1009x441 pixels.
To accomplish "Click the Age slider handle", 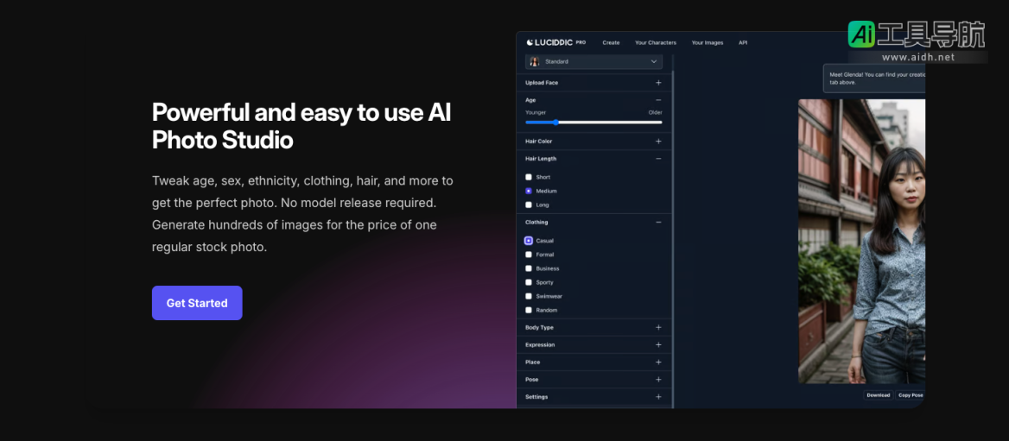I will 555,122.
